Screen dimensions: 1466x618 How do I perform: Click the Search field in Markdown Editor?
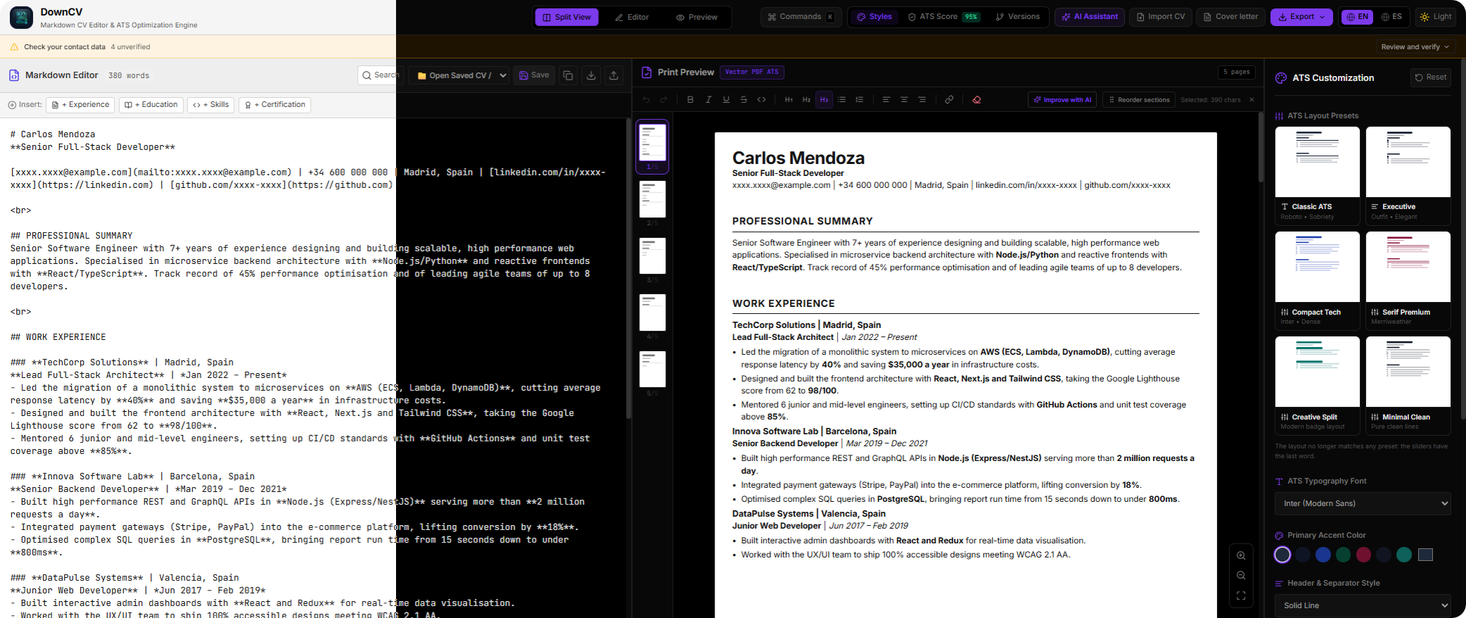point(380,75)
